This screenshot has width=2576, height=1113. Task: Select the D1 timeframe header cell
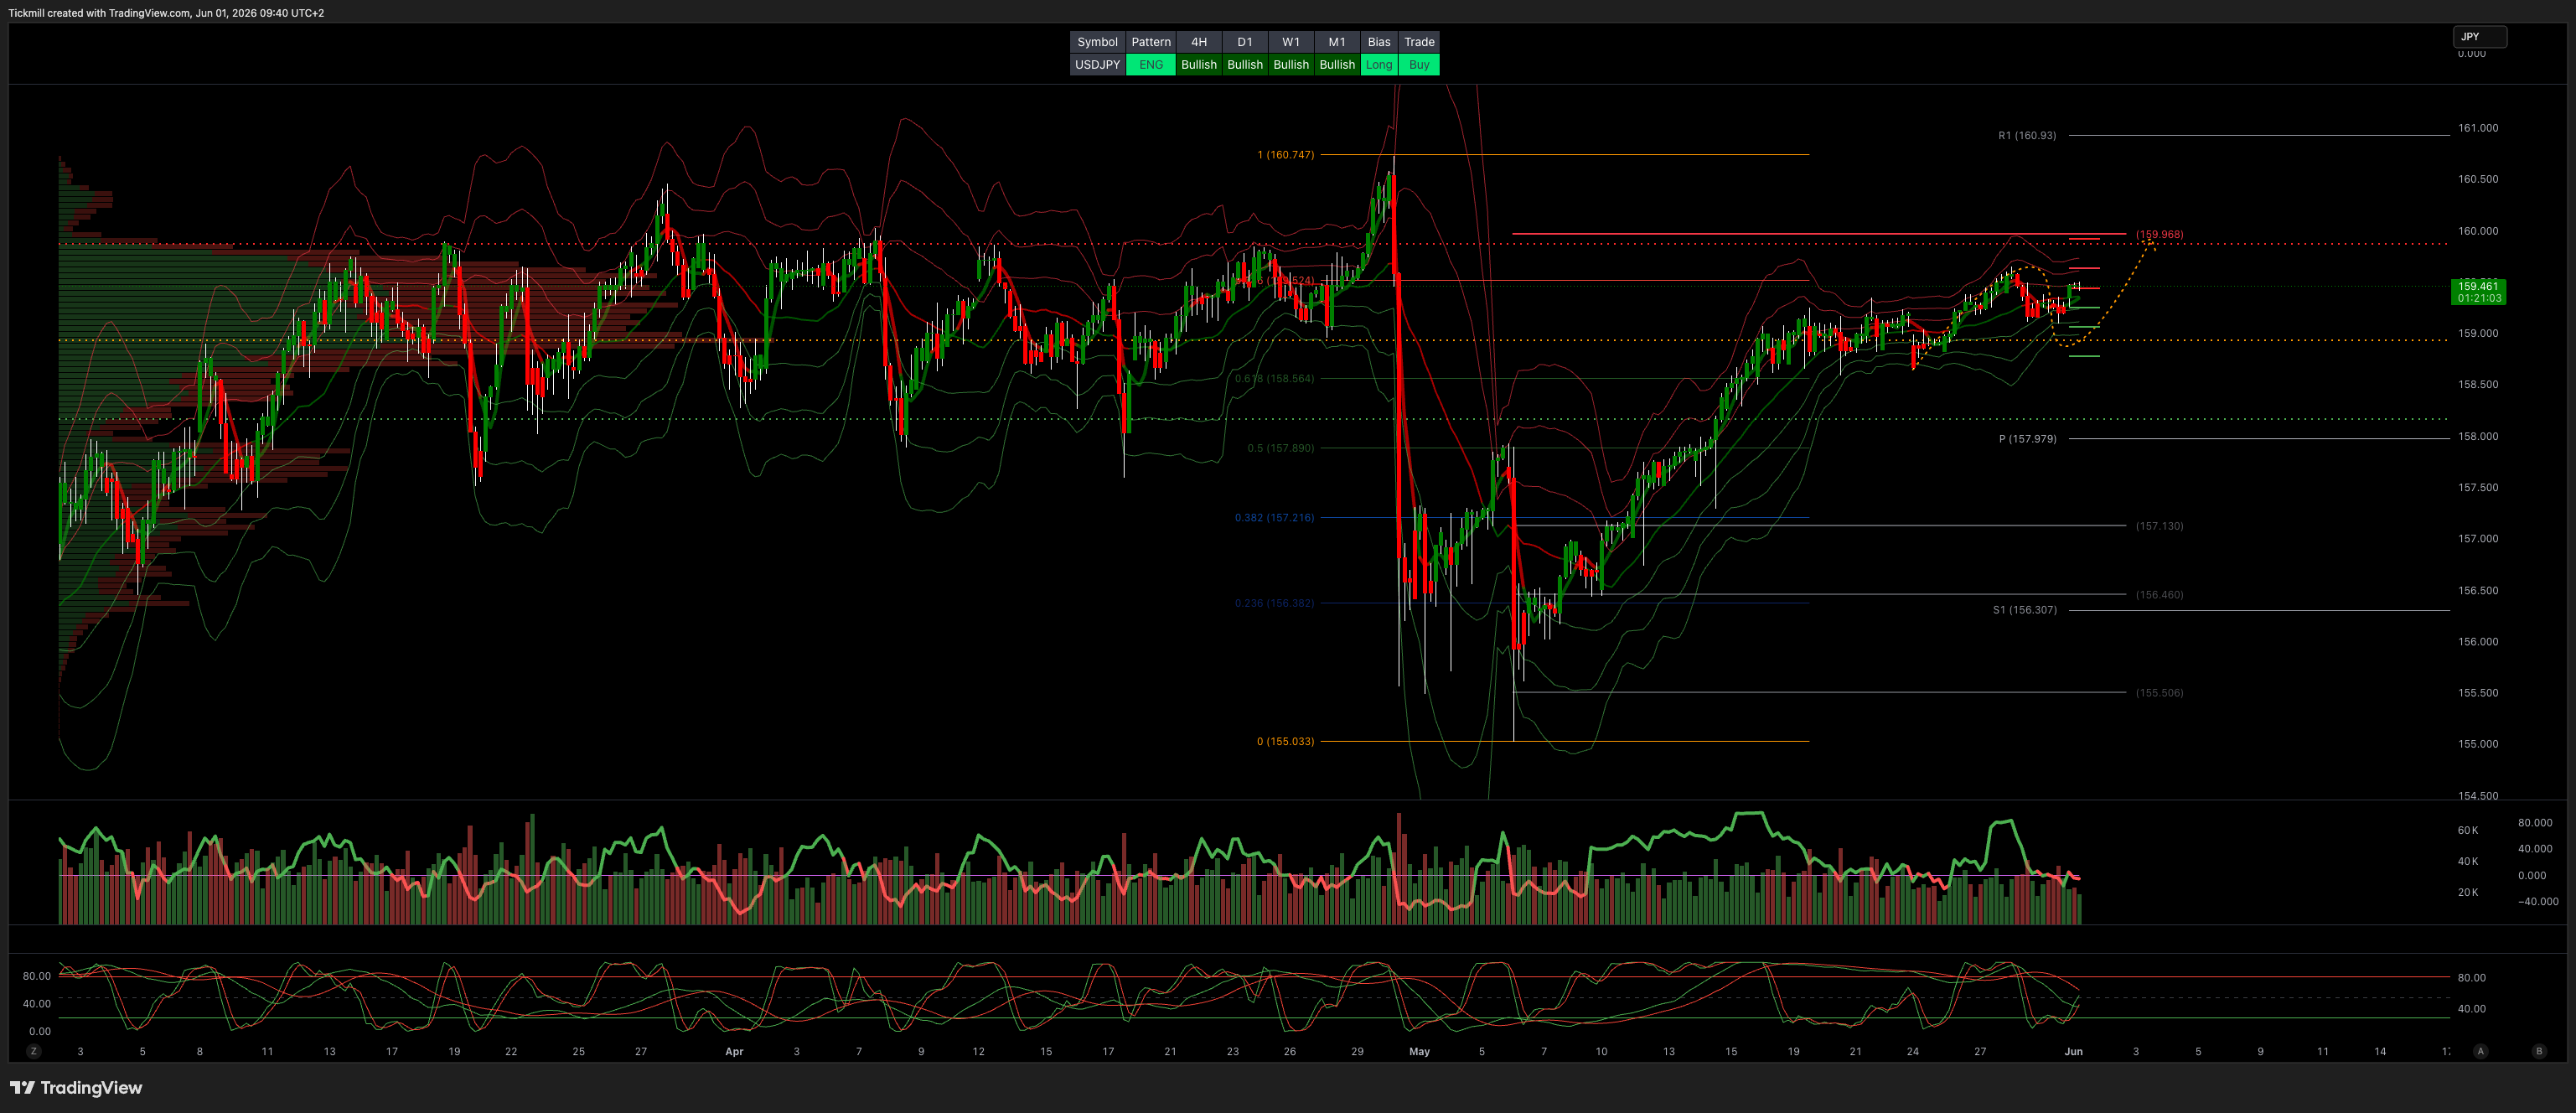coord(1244,42)
